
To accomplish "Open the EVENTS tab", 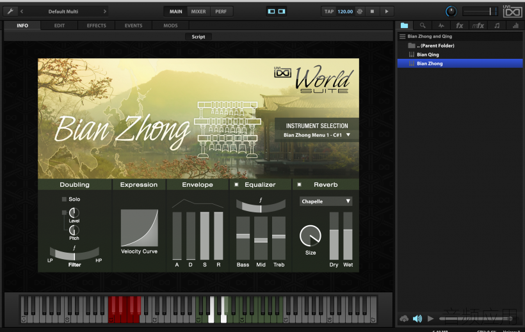I will pyautogui.click(x=134, y=26).
